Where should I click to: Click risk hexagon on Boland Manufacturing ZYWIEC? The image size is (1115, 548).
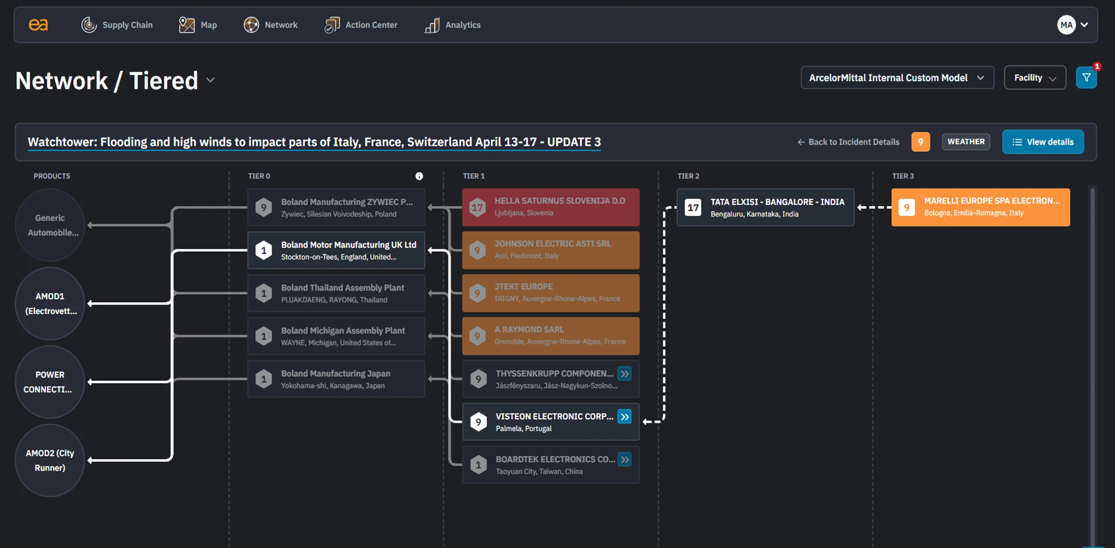click(264, 207)
